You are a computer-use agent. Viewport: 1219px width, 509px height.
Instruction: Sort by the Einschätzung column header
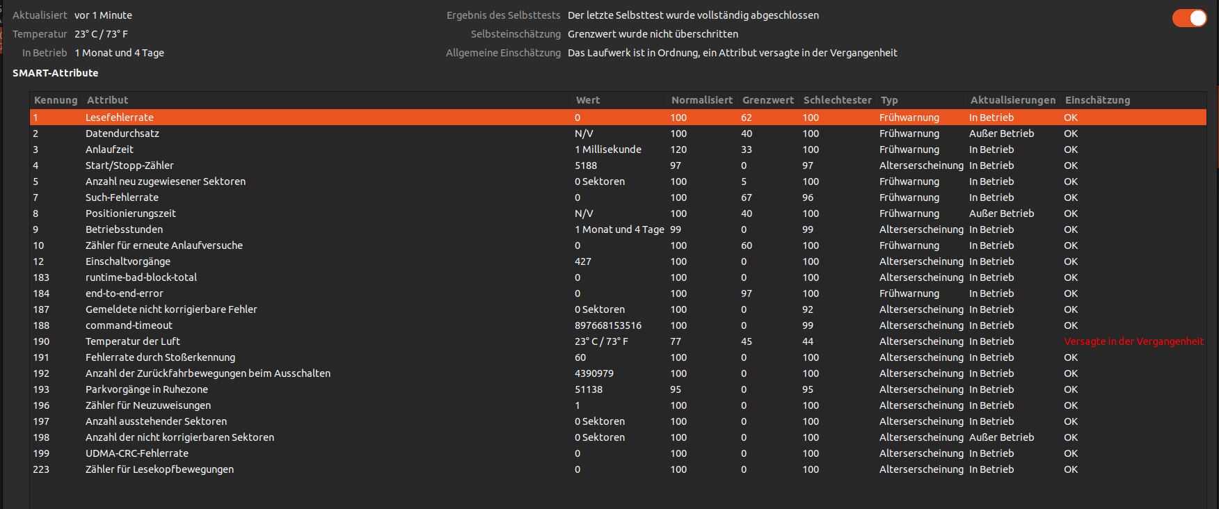(x=1098, y=100)
